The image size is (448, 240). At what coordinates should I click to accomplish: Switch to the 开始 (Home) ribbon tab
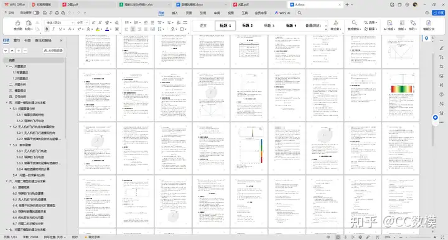pos(161,13)
